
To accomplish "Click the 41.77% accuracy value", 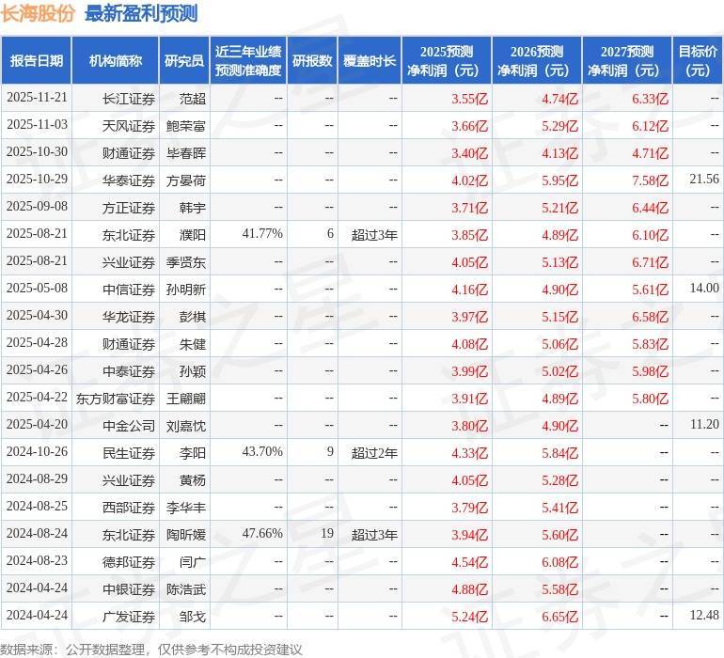I will (262, 234).
